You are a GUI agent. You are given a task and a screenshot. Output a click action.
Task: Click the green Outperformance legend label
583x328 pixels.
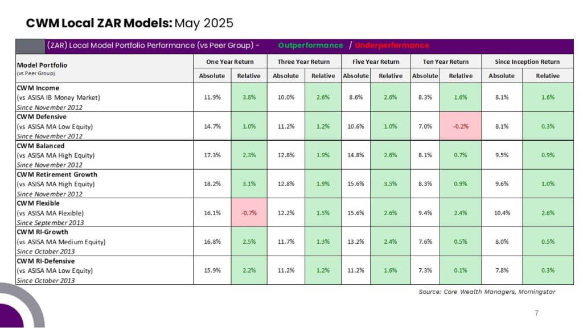[x=310, y=46]
